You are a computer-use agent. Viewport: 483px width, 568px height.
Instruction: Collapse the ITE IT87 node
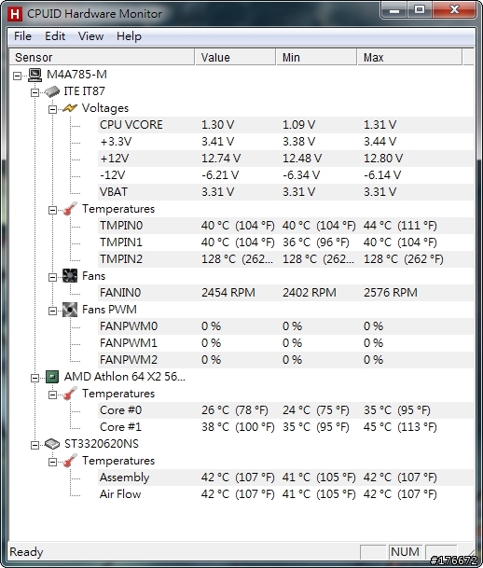34,92
